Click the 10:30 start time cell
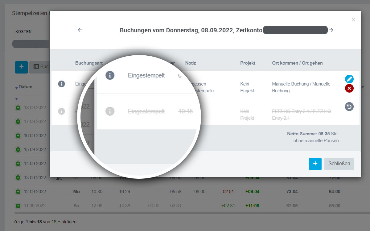This screenshot has width=370, height=231. click(97, 192)
